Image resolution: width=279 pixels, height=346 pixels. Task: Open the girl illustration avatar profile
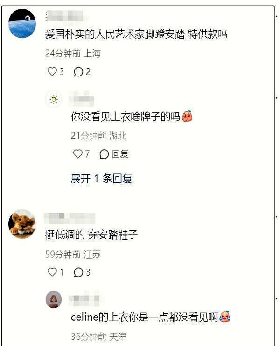tap(54, 299)
